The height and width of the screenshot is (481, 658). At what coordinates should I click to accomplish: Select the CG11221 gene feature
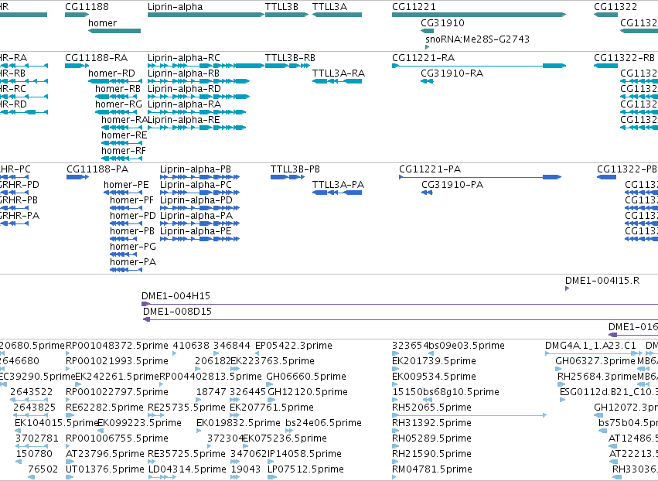[479, 15]
